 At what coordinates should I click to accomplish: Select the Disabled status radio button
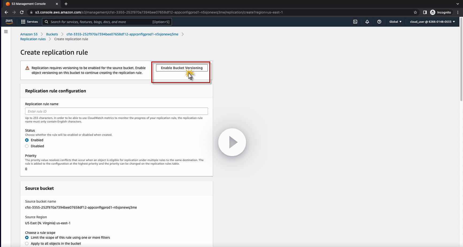(27, 146)
